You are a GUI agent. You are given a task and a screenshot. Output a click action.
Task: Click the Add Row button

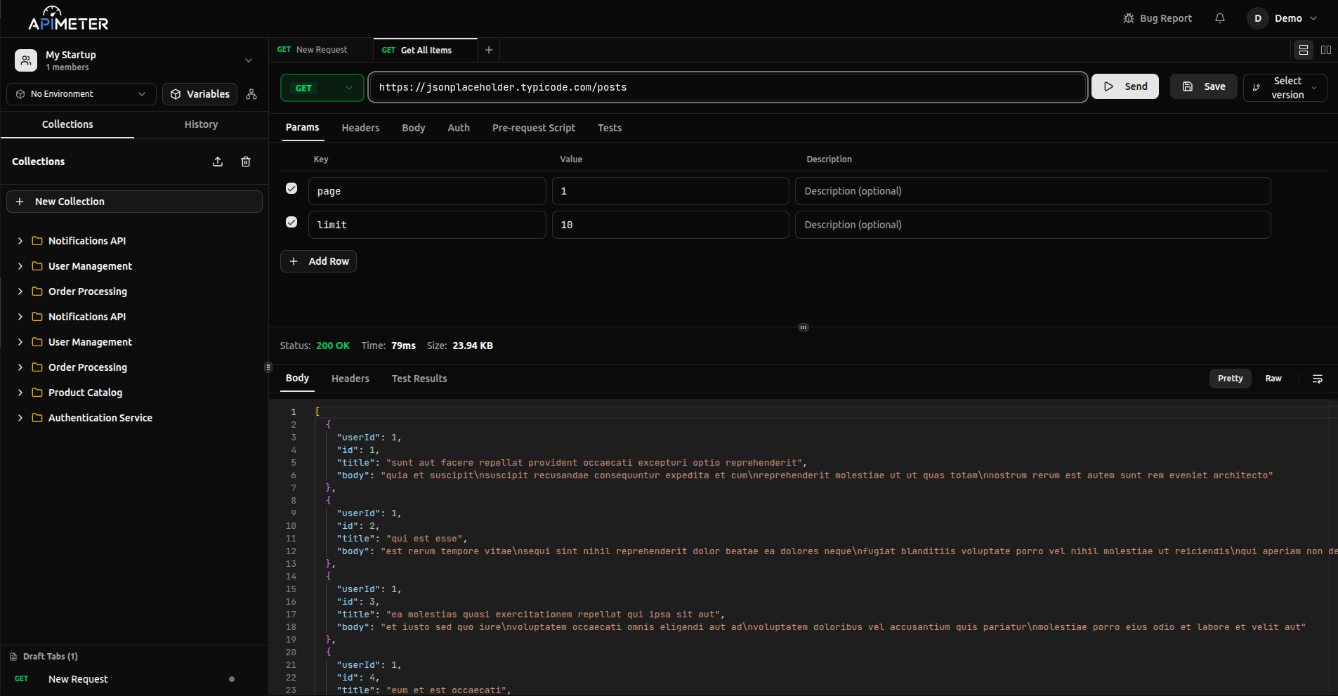click(x=319, y=261)
